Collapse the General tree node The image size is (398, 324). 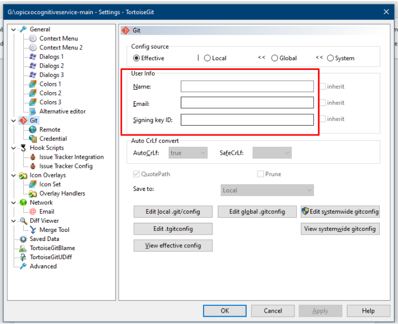coord(14,30)
